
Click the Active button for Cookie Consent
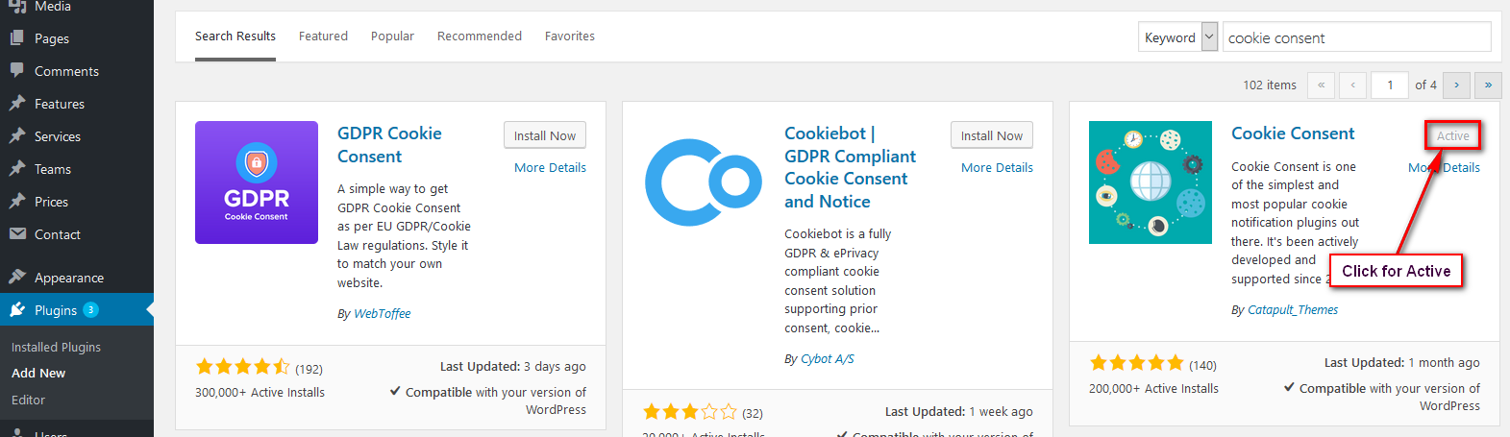(x=1452, y=135)
